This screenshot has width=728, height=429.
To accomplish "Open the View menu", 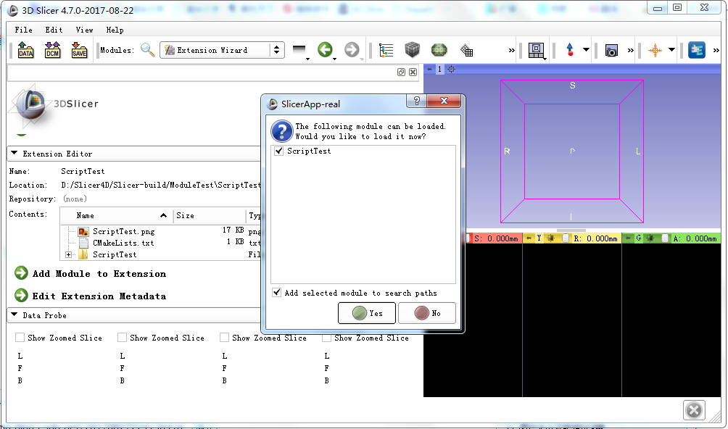I will click(x=85, y=30).
